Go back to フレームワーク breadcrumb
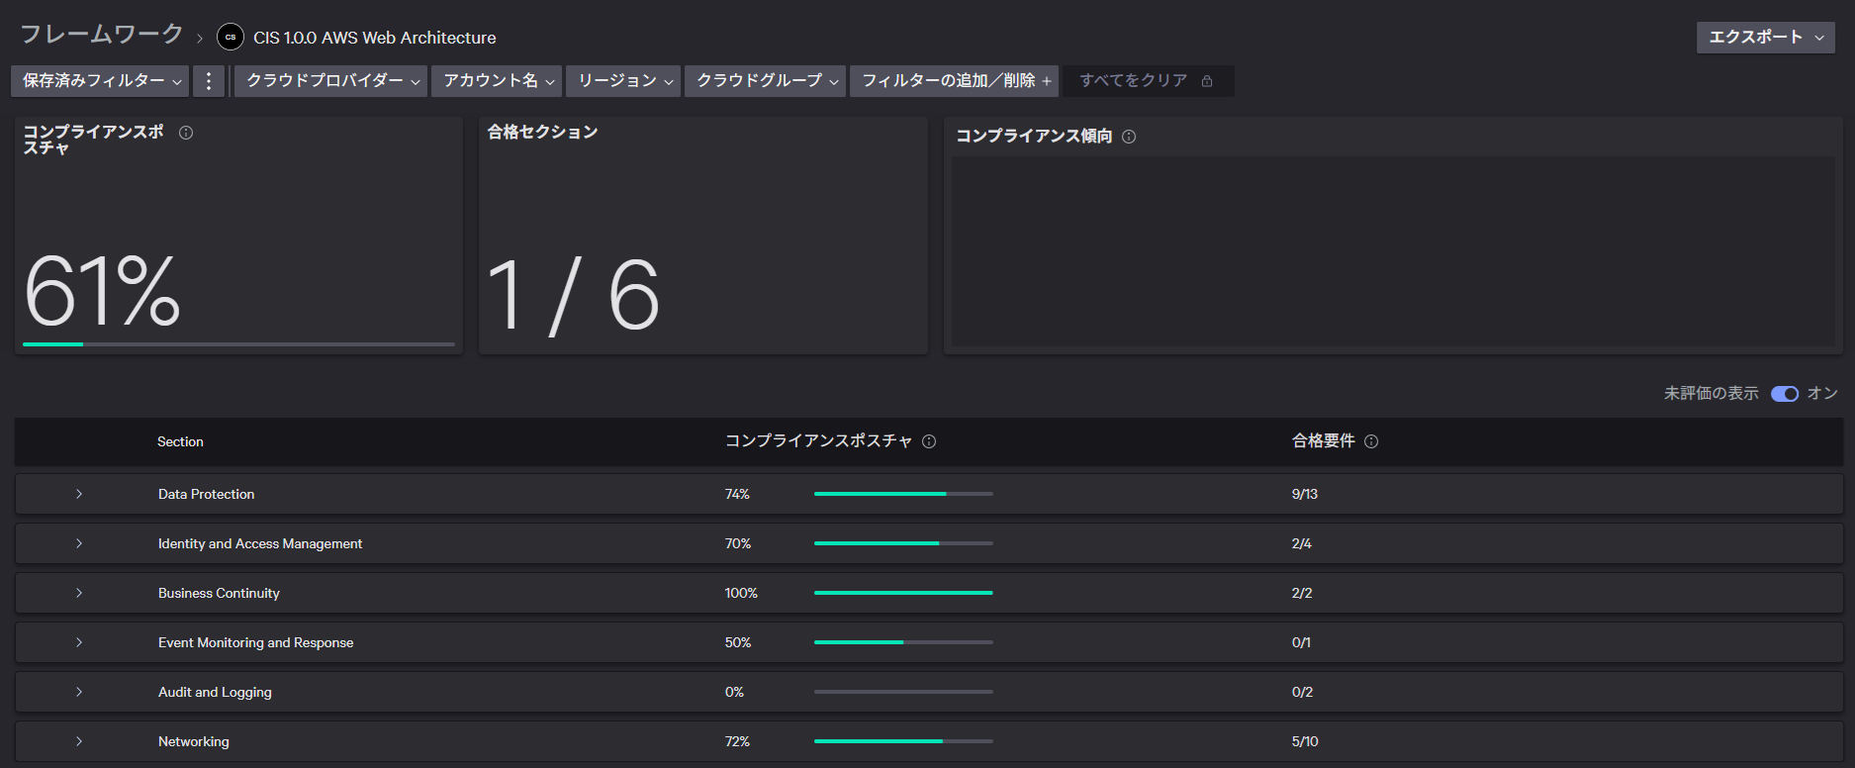Screen dimensions: 1855x768 coord(102,35)
